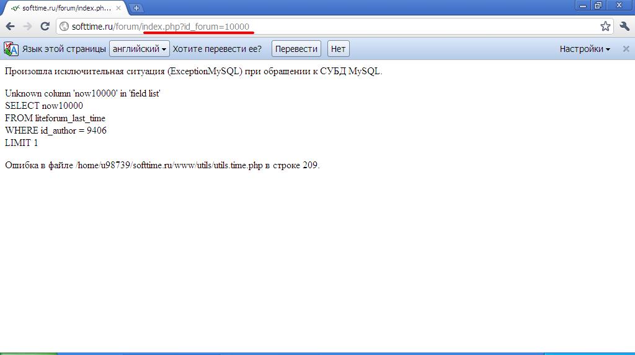The width and height of the screenshot is (635, 355).
Task: Reload the page with the refresh icon
Action: [45, 26]
